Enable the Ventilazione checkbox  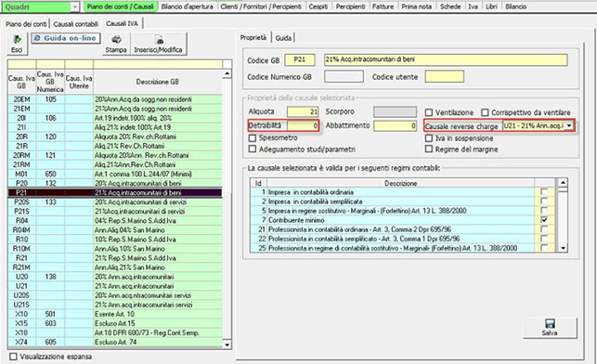pos(429,112)
